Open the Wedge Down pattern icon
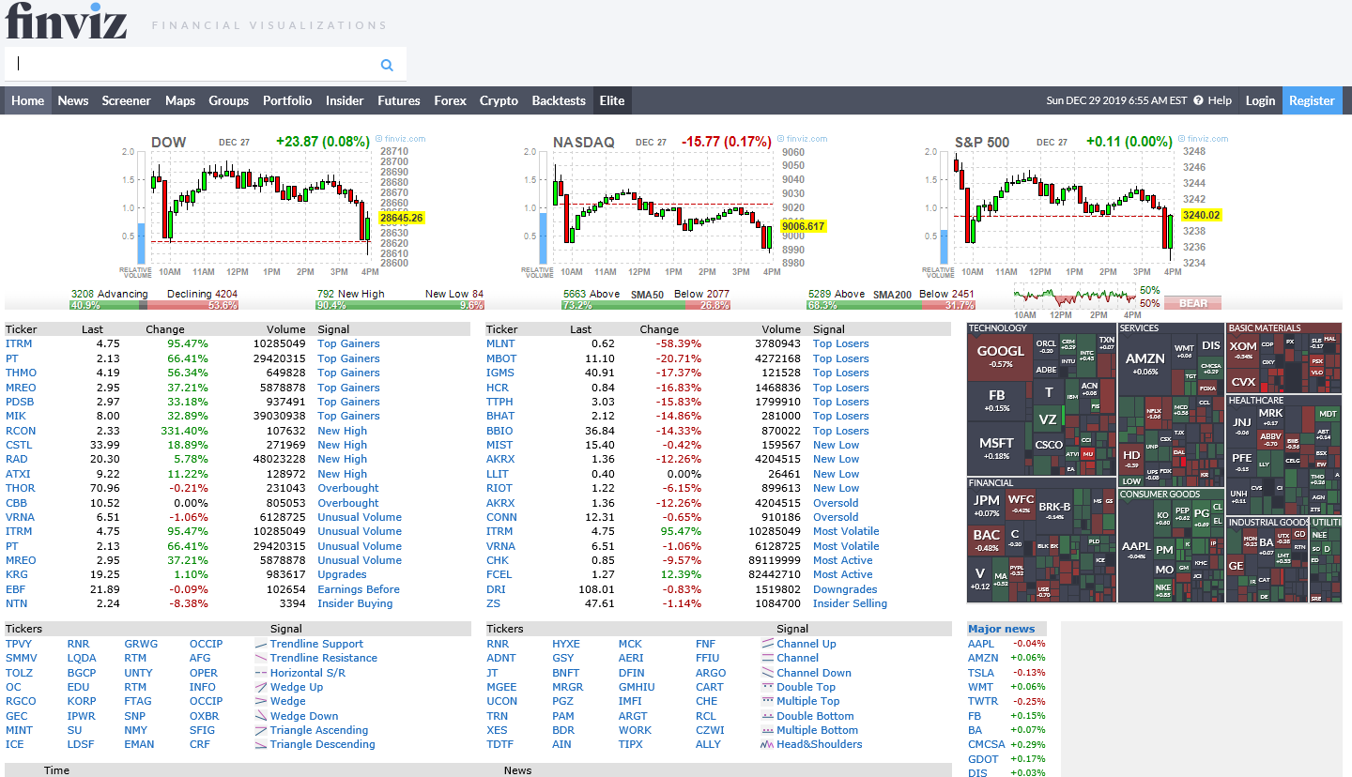Screen dimensions: 1352x777 [261, 716]
